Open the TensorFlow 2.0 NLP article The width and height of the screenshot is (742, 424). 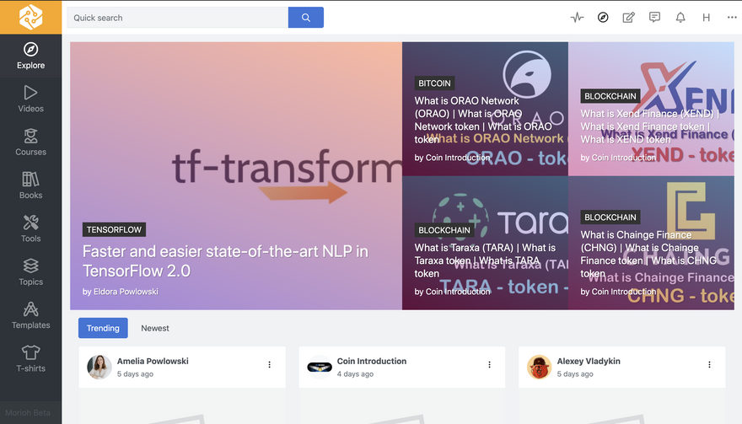225,260
